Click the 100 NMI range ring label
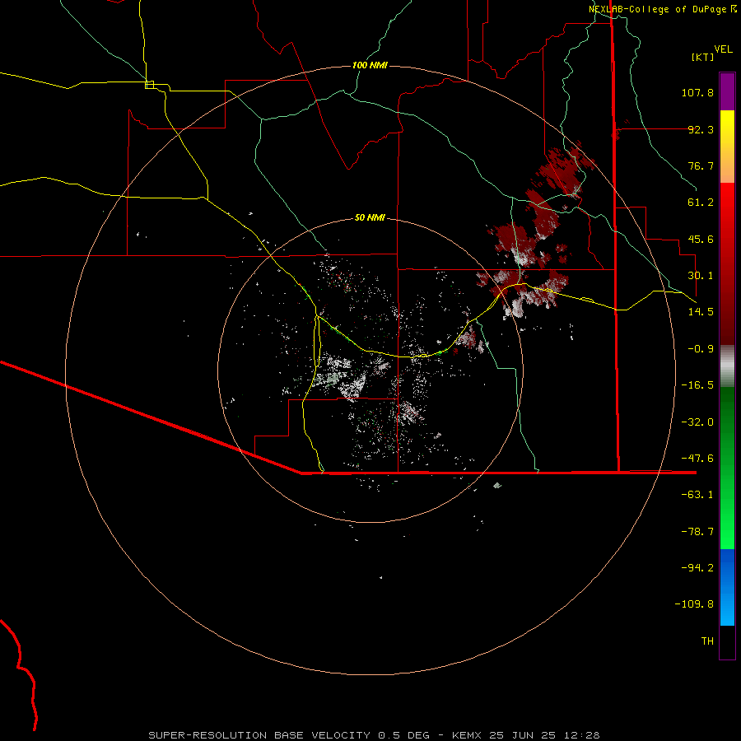Screen dimensions: 741x741 click(x=370, y=65)
